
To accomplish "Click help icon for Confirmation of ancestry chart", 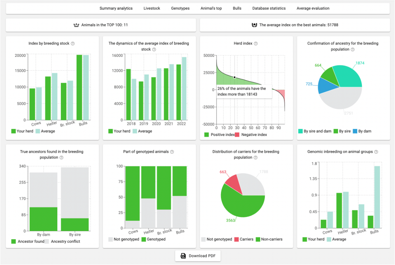I will [x=352, y=50].
